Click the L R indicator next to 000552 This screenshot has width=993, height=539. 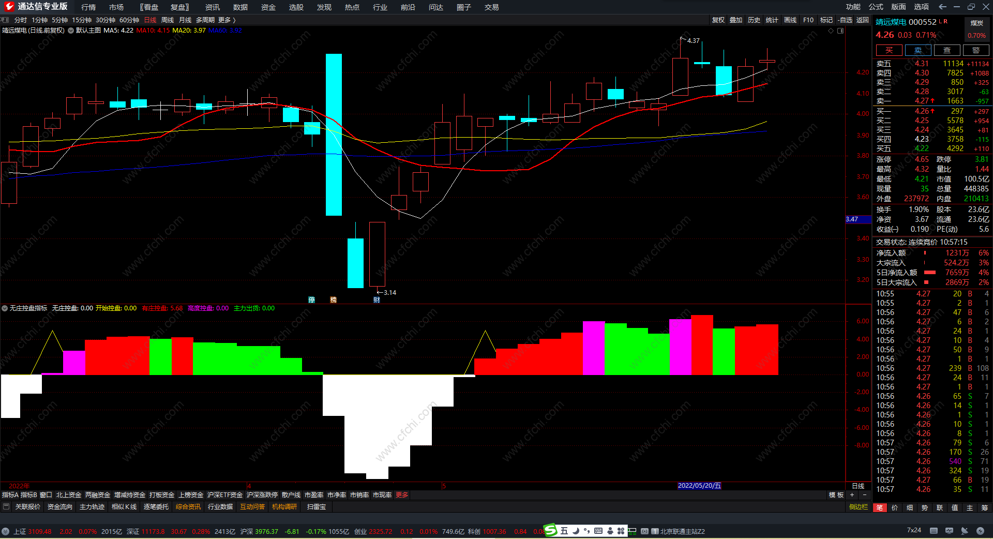(x=943, y=21)
